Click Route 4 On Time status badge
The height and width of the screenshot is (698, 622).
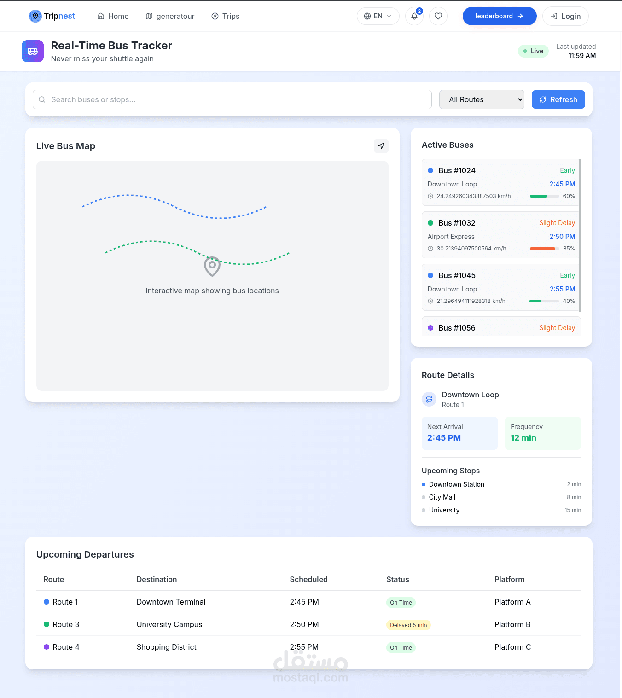(x=401, y=647)
